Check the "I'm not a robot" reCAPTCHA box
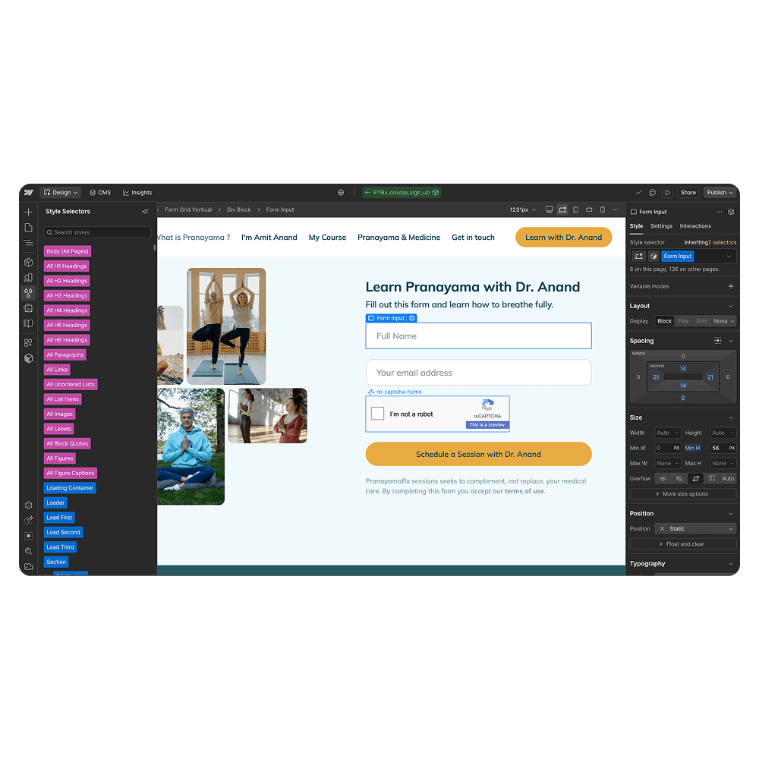The width and height of the screenshot is (759, 759). (377, 413)
